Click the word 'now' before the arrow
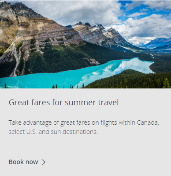The image size is (171, 176). [31, 162]
